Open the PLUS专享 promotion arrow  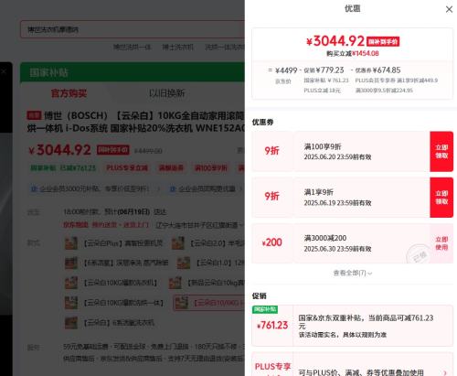[445, 372]
